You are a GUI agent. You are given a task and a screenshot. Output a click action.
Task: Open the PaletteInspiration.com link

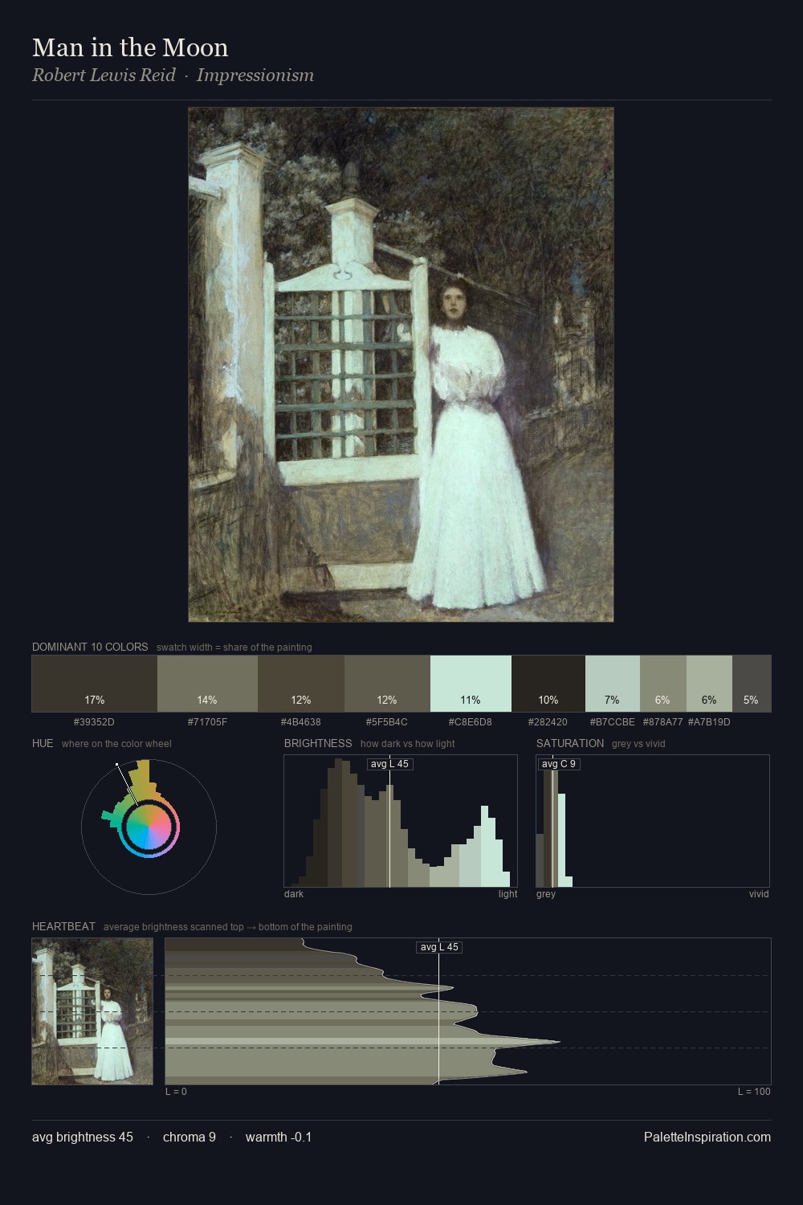pos(707,1138)
